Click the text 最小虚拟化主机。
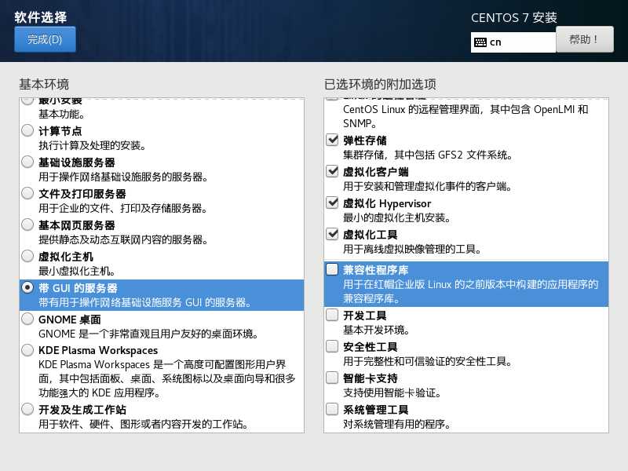Screen dimensions: 628x471 [x=77, y=271]
